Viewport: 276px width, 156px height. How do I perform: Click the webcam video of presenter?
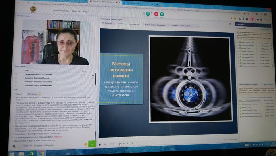point(56,42)
